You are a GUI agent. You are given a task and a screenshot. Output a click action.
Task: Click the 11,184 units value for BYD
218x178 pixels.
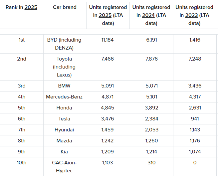(x=108, y=40)
